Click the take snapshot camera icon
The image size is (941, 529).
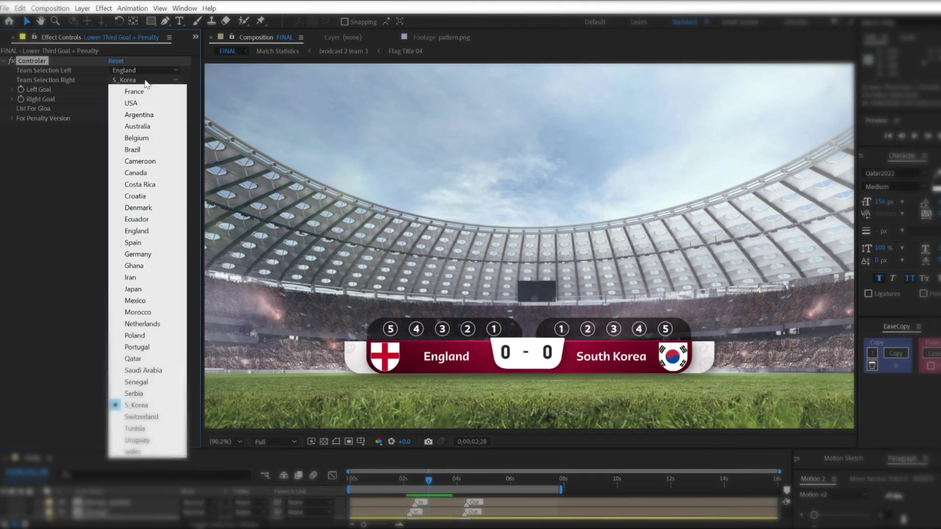pyautogui.click(x=428, y=441)
